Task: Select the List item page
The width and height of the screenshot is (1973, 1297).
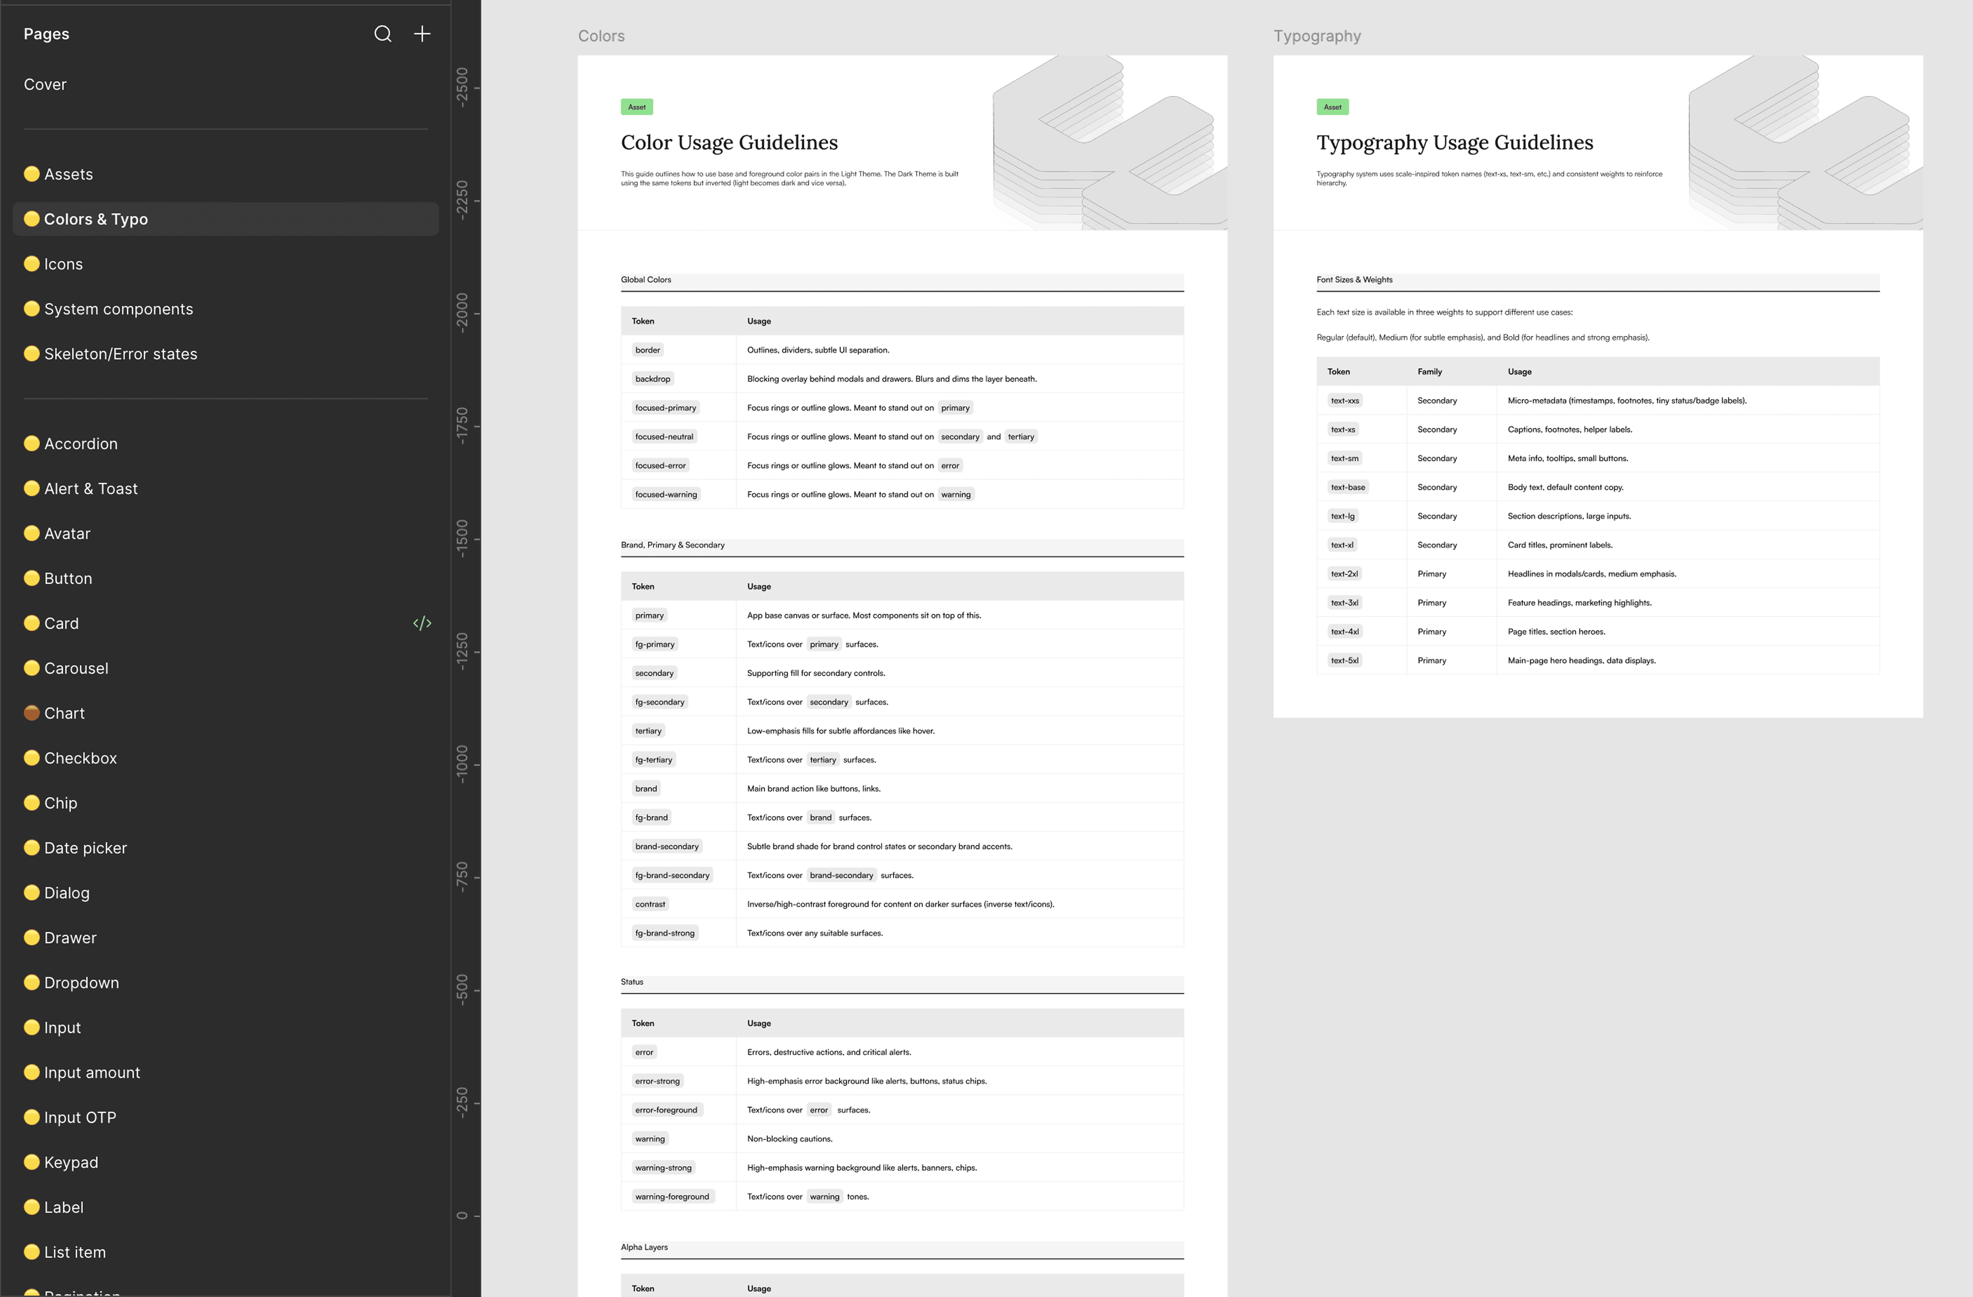Action: 225,1252
